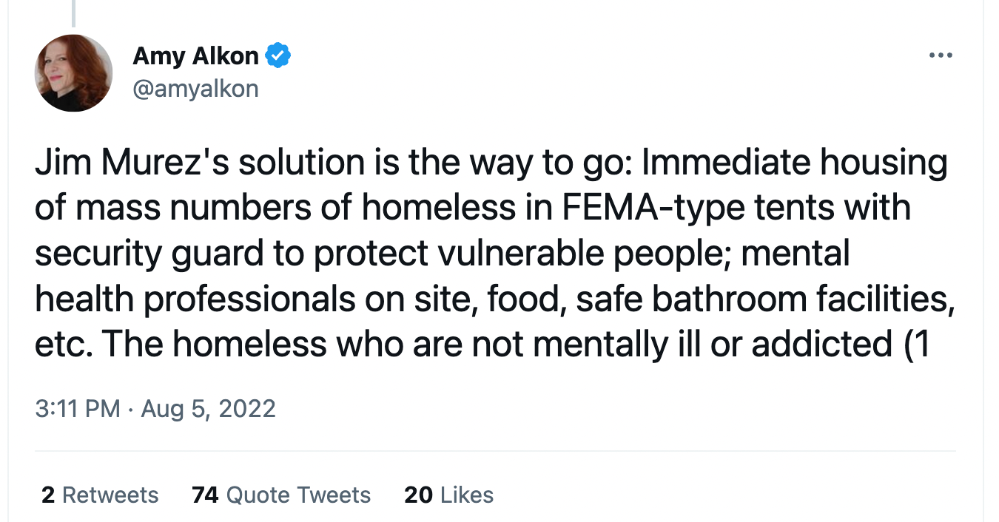Click the quote tweet count number 74
The image size is (999, 522).
pos(205,495)
